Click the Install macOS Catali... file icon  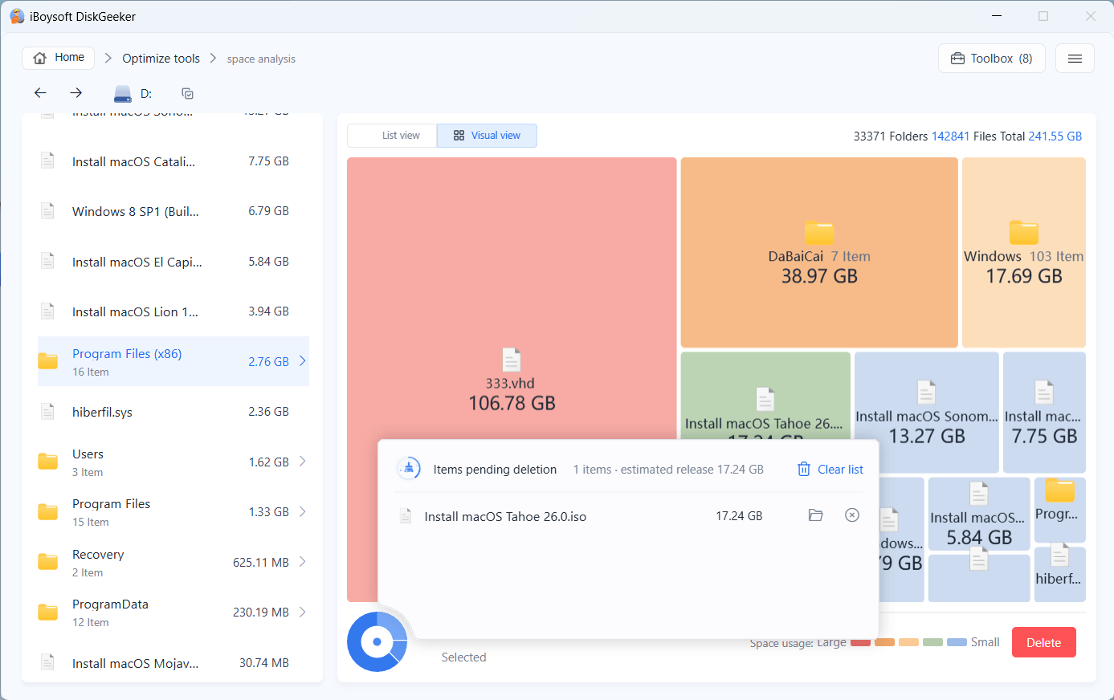point(47,161)
